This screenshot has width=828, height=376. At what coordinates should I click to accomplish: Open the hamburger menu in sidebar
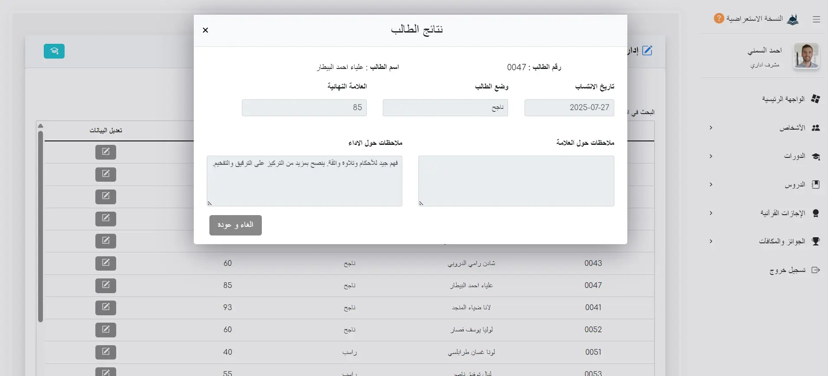816,19
